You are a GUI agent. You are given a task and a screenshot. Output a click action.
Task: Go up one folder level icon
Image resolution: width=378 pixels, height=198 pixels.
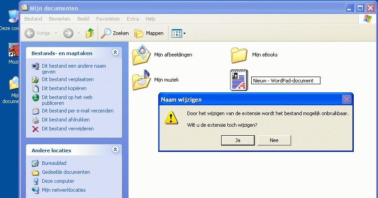tap(90, 33)
